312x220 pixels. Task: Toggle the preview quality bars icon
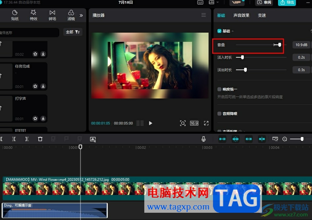(x=140, y=123)
